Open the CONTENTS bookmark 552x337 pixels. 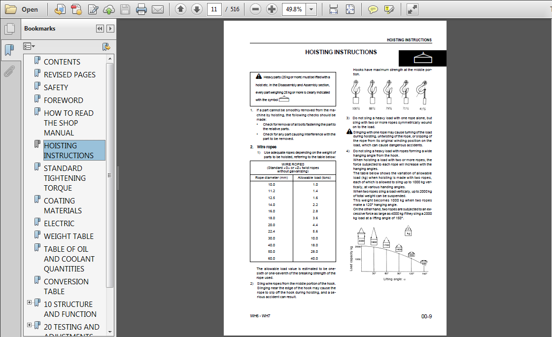coord(62,62)
